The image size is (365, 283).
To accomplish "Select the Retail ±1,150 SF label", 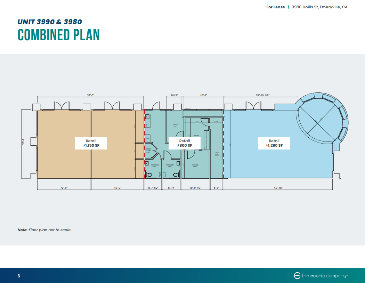I will pyautogui.click(x=91, y=143).
